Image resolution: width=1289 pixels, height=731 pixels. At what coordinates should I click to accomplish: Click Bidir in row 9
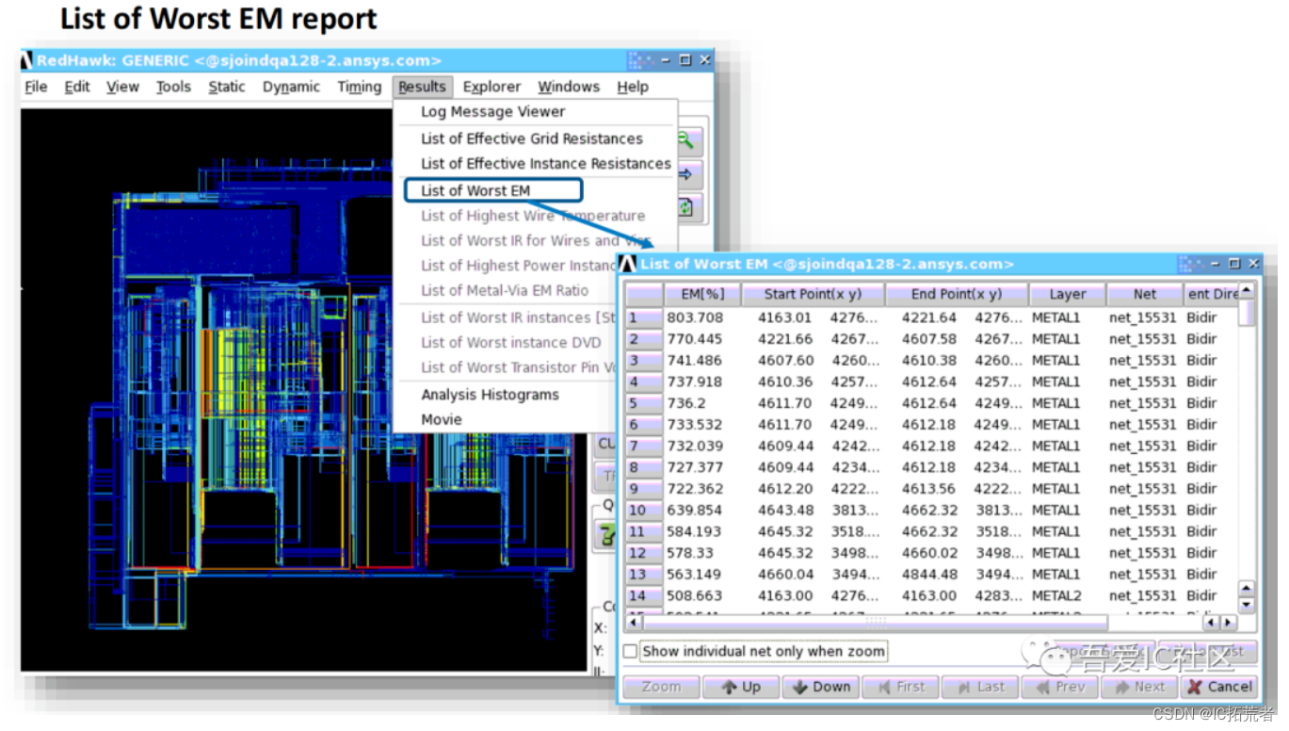pos(1201,488)
